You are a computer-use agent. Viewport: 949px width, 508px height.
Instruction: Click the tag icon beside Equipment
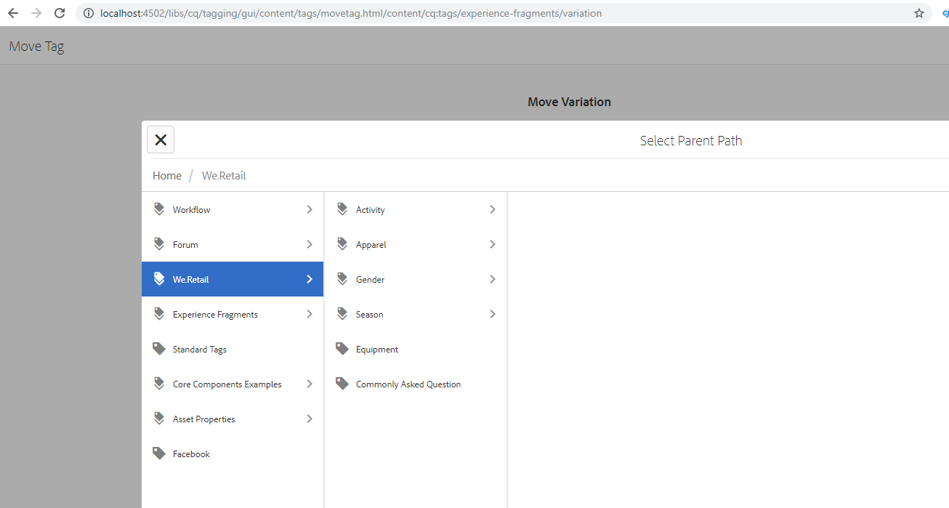pos(342,348)
